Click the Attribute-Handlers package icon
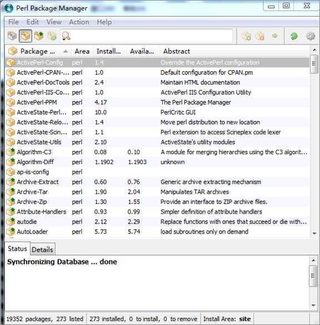Screen dimensions: 320x325 [11, 212]
